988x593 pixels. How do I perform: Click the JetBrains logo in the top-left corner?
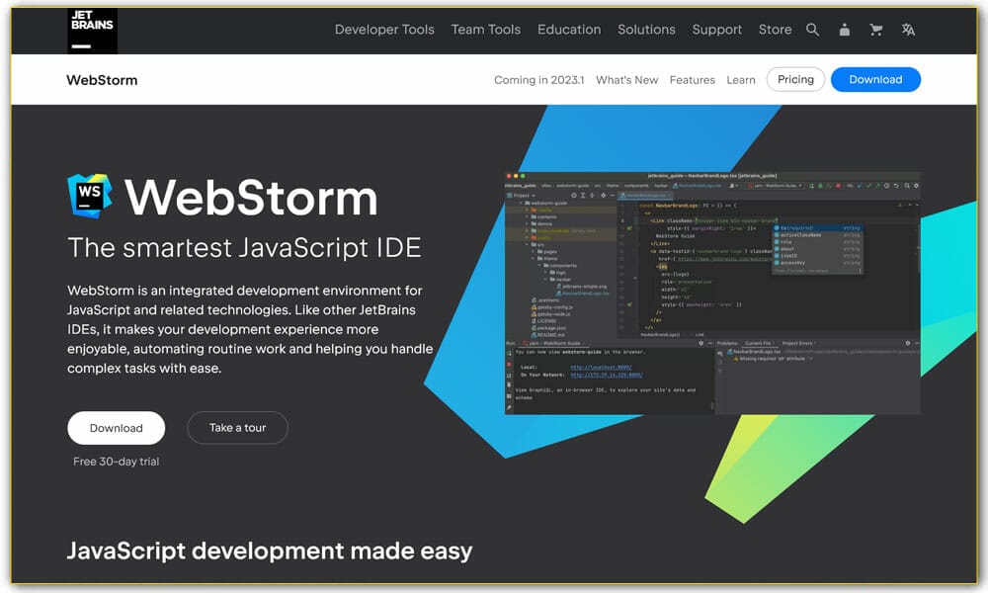(92, 30)
